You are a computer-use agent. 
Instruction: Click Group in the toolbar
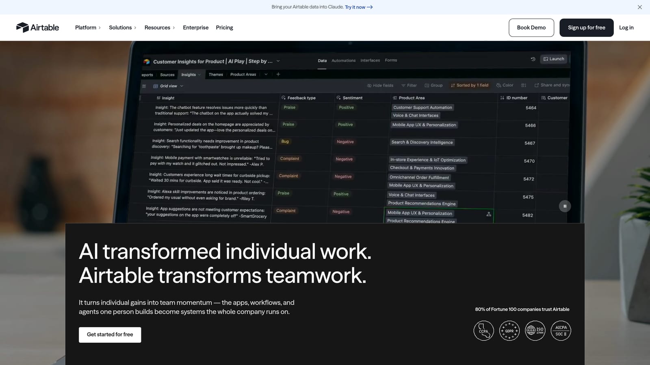(433, 85)
